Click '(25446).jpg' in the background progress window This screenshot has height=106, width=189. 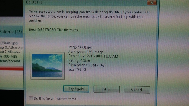click(x=9, y=43)
